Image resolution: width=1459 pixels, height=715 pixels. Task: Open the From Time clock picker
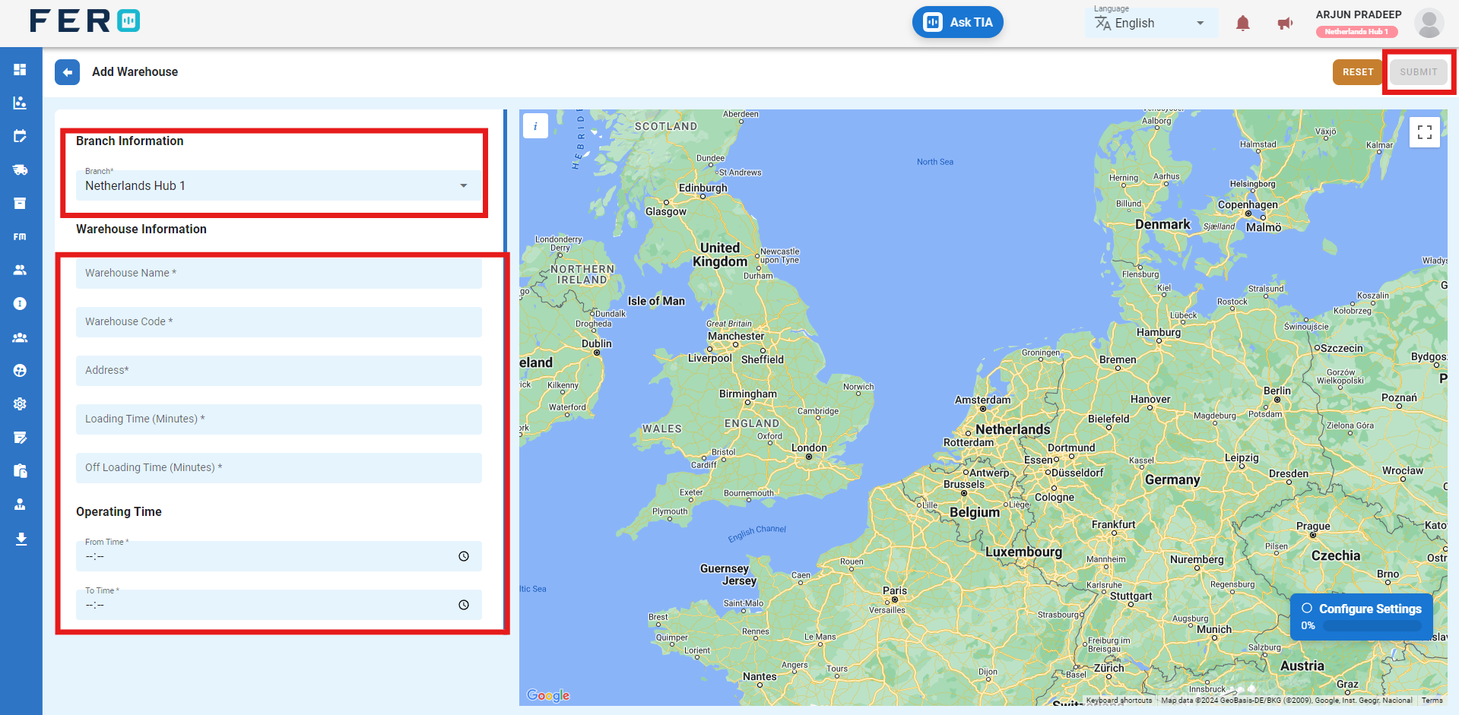click(464, 556)
